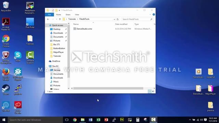Select practice folder on desktop
The height and width of the screenshot is (123, 219).
point(211,107)
